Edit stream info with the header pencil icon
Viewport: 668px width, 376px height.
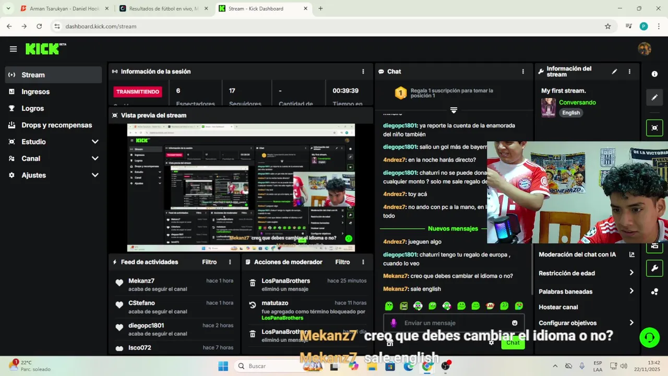pos(614,72)
